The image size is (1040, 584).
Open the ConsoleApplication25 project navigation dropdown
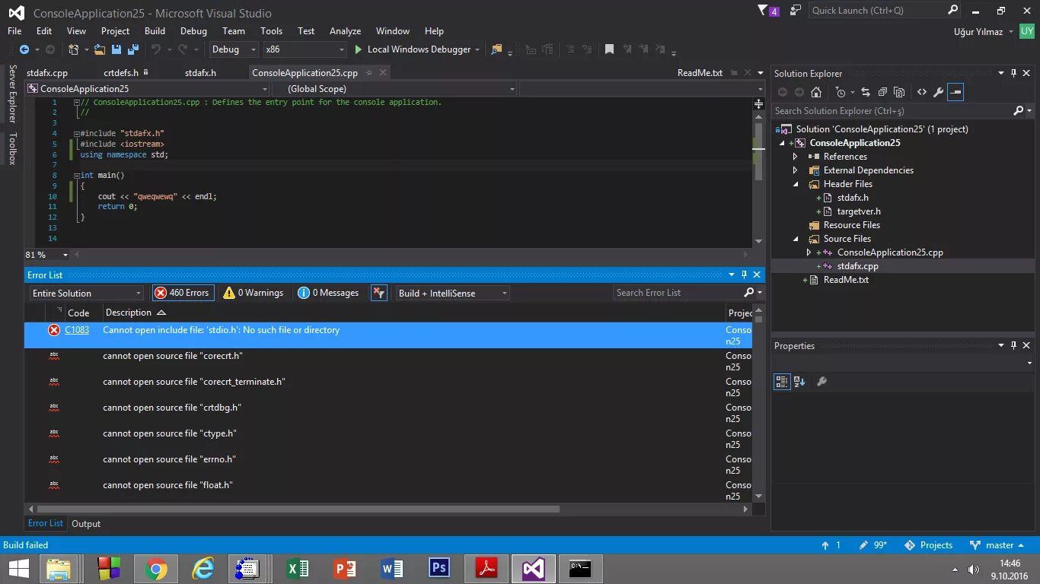148,89
